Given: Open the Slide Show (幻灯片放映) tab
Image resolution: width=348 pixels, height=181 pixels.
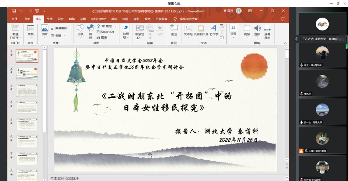Looking at the screenshot, I should coord(98,19).
